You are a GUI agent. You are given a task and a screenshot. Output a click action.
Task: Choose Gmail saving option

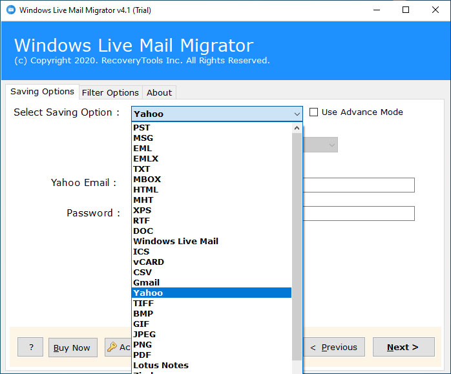[212, 282]
